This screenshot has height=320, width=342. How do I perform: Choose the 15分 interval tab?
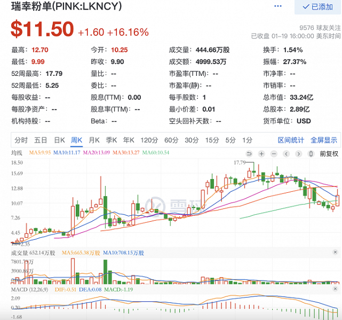tap(212, 140)
